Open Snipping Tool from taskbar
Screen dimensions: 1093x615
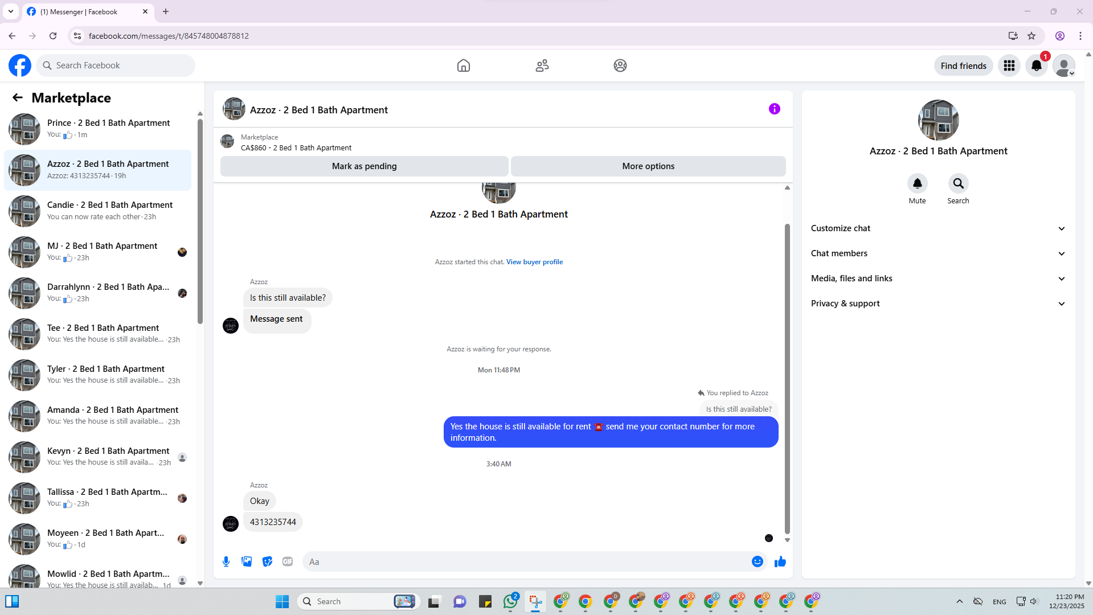(x=535, y=601)
